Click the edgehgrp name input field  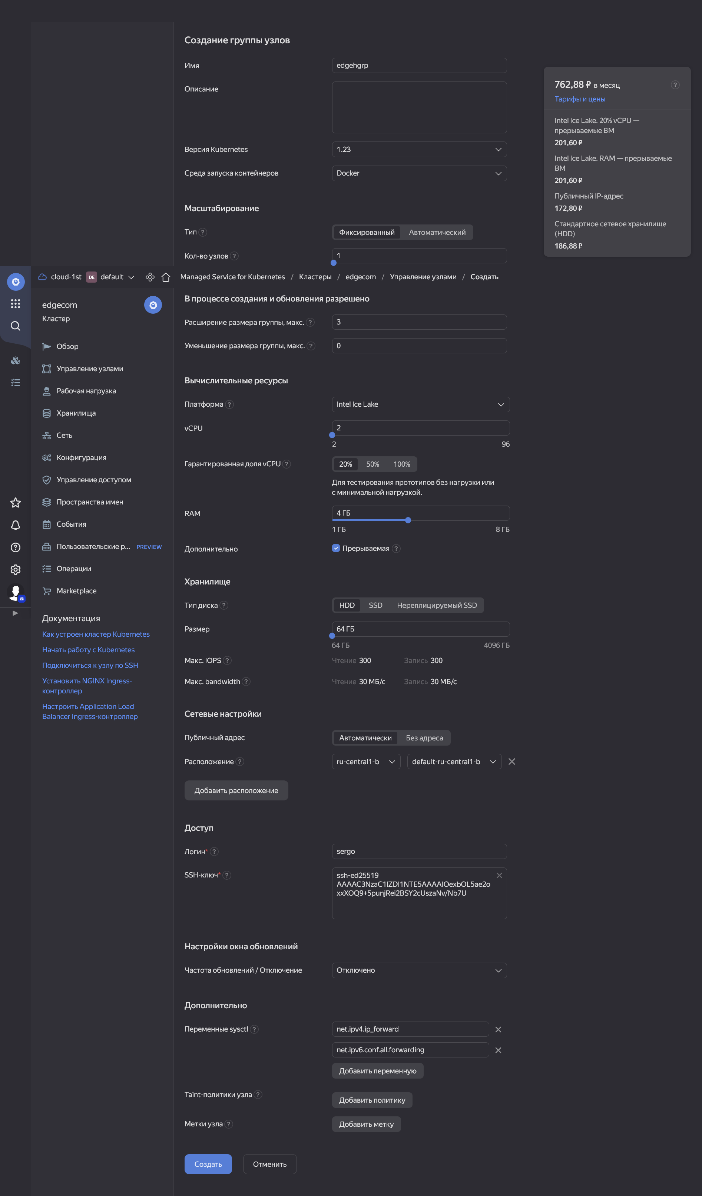[x=419, y=65]
